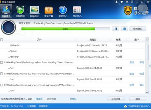
Task: Select the C:\HackingTeam\Flash 0day path text
Action: pos(40,62)
